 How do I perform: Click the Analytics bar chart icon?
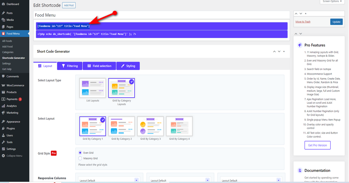pos(3,106)
